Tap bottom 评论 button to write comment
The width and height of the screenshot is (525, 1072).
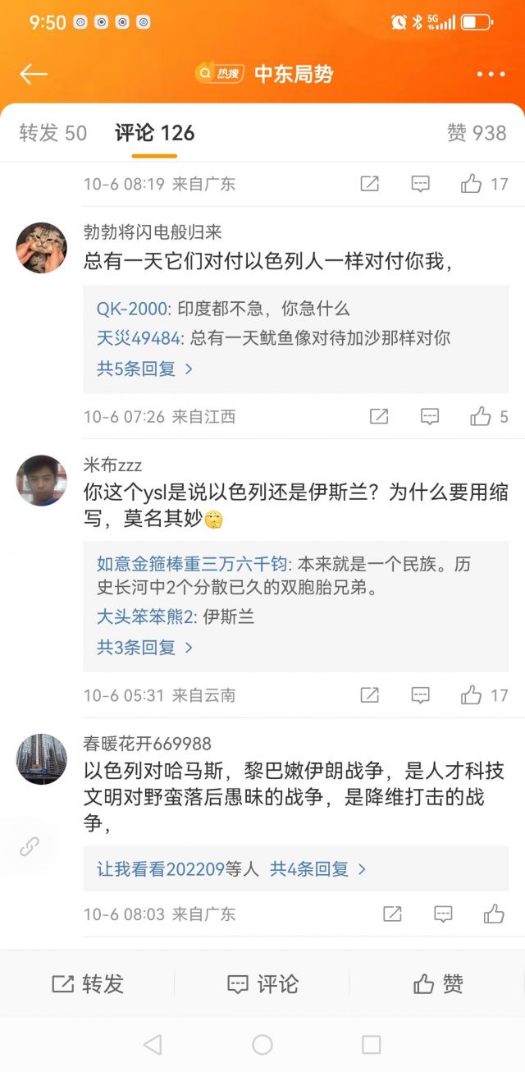coord(262,983)
